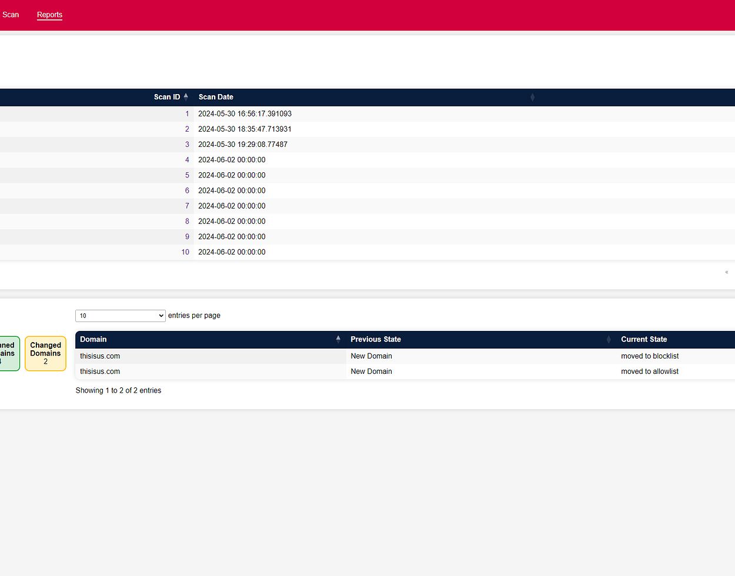Open scan ID 10 link
This screenshot has height=576, width=735.
(x=185, y=252)
